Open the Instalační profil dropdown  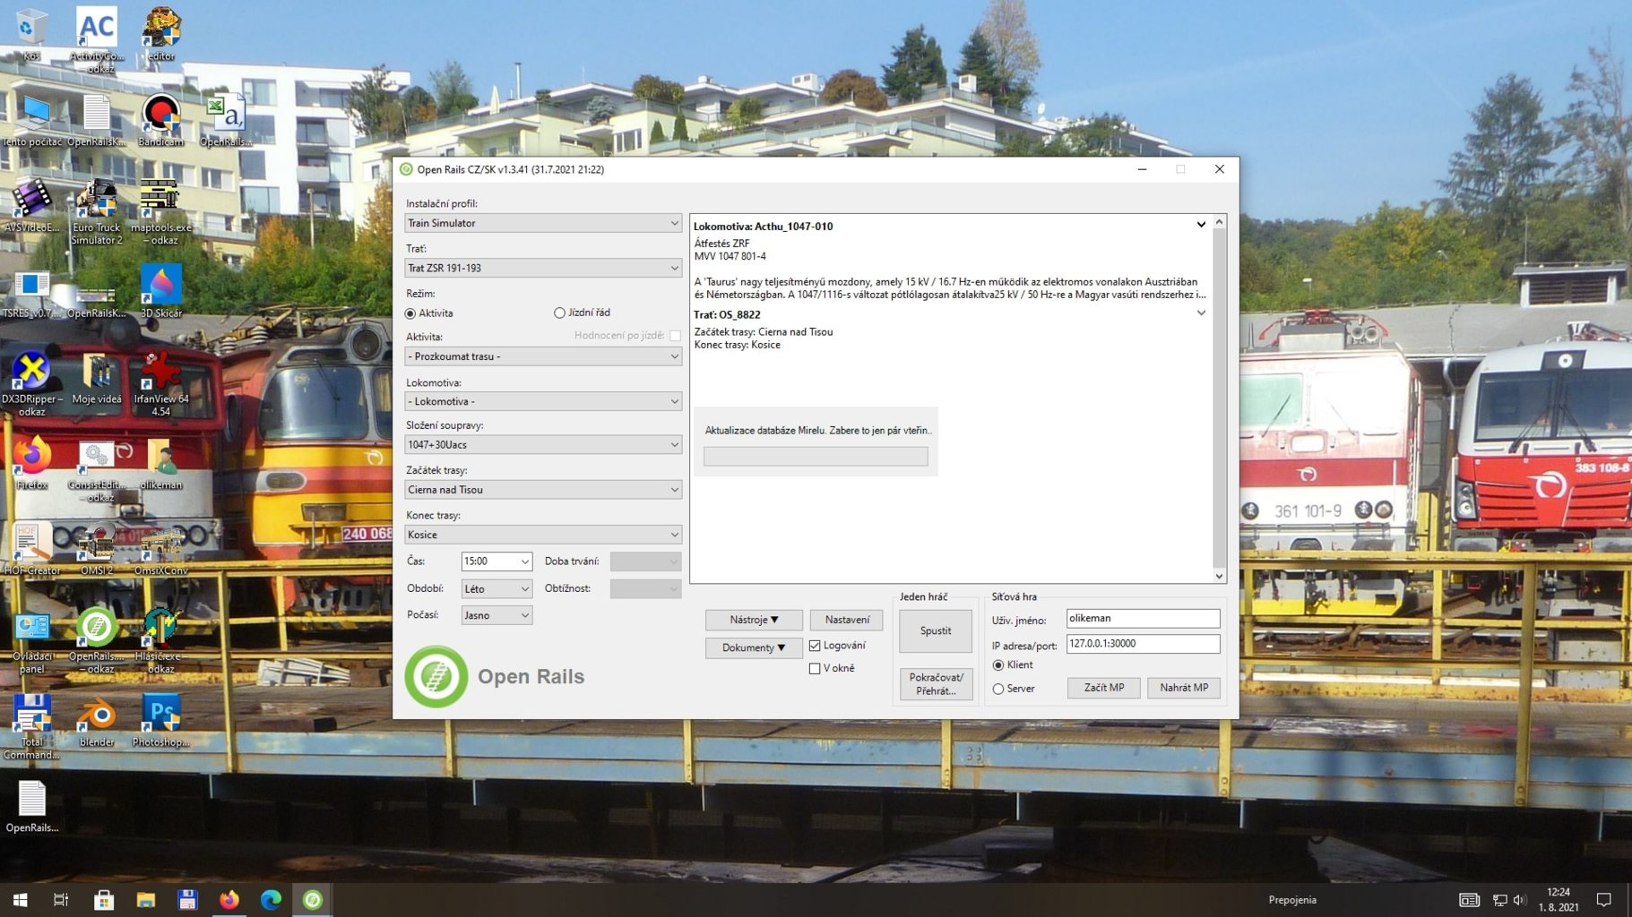pyautogui.click(x=543, y=223)
